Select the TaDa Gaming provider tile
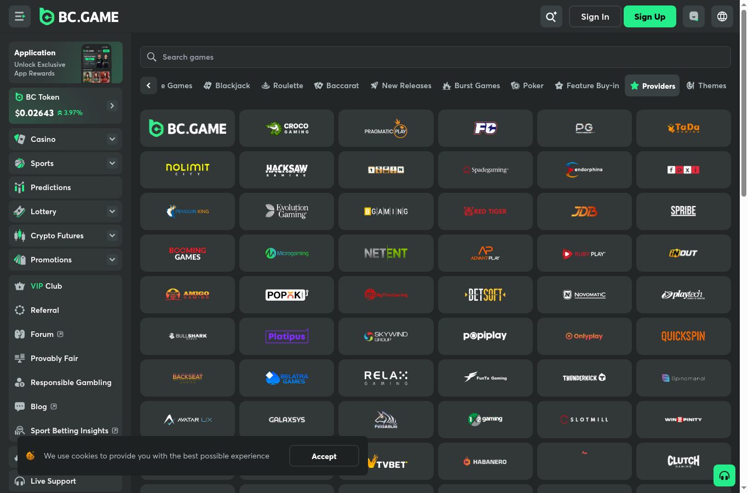This screenshot has width=748, height=493. pyautogui.click(x=683, y=128)
